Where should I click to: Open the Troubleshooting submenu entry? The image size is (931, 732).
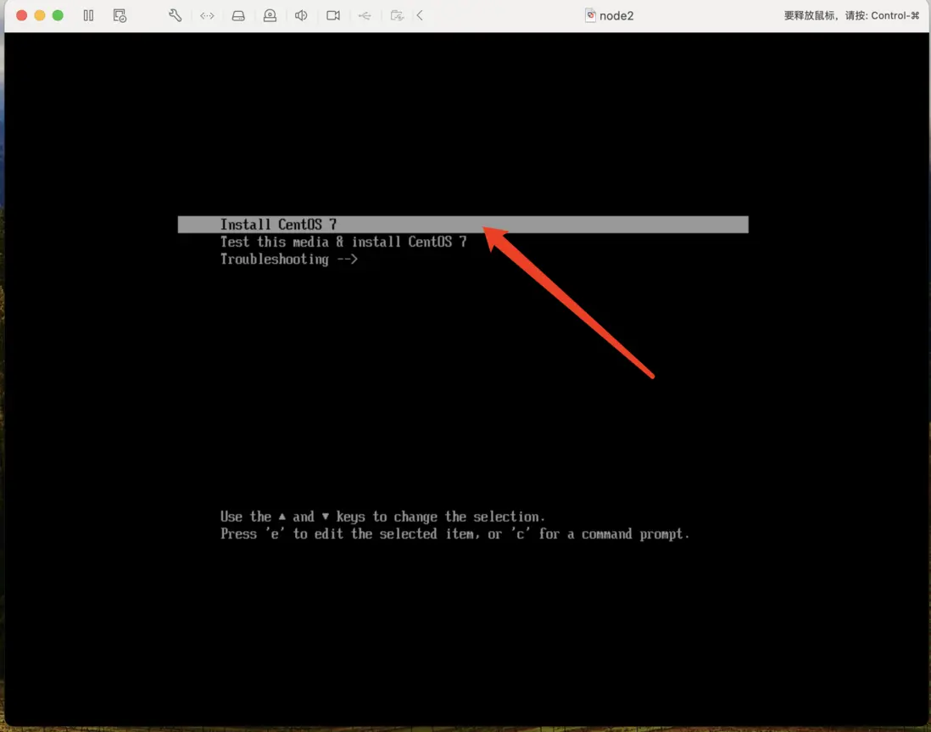(288, 259)
